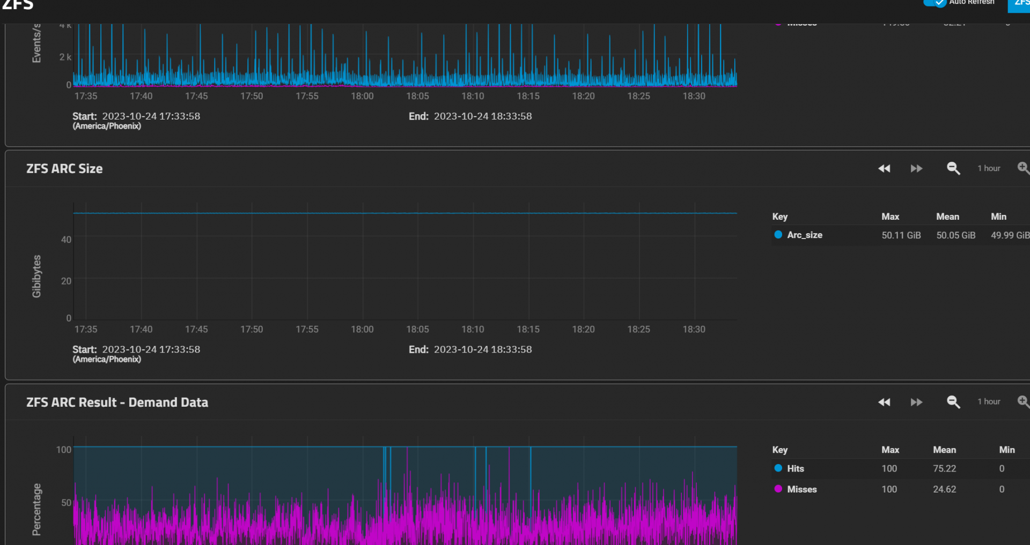Image resolution: width=1030 pixels, height=545 pixels.
Task: Click the '1 hour' label in ZFS ARC Size
Action: pyautogui.click(x=989, y=168)
